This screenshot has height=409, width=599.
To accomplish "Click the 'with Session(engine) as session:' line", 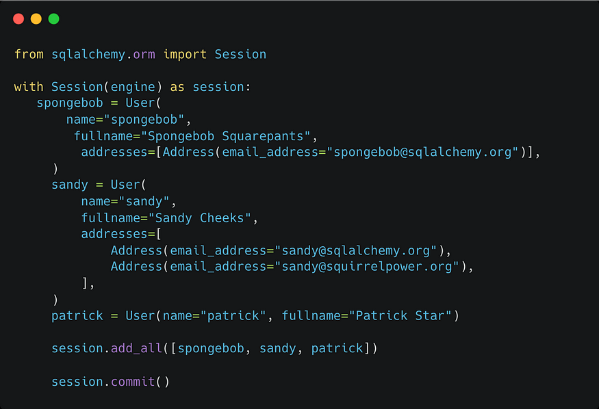I will (x=133, y=88).
